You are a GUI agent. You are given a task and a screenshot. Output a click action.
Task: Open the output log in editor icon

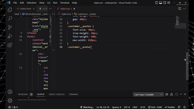point(176,94)
